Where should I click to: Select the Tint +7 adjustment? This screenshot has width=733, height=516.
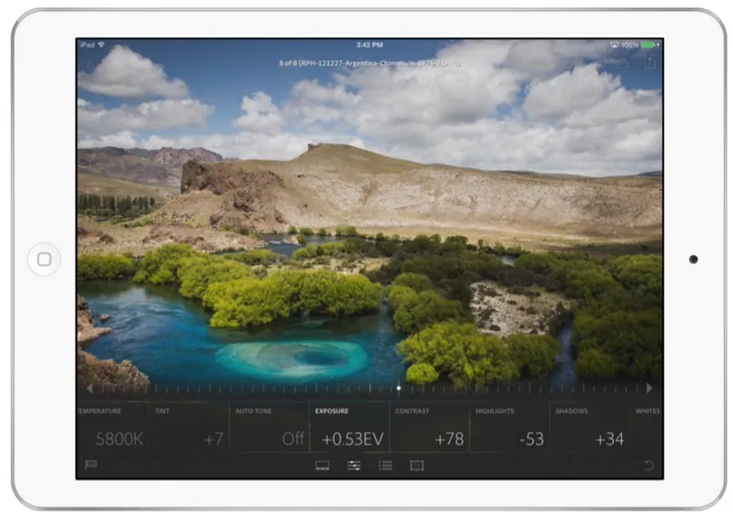coord(189,427)
